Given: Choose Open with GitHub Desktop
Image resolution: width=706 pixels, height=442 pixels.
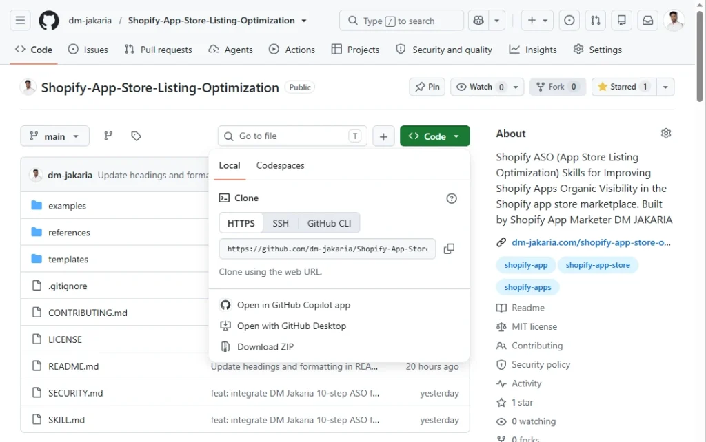Looking at the screenshot, I should (x=283, y=326).
